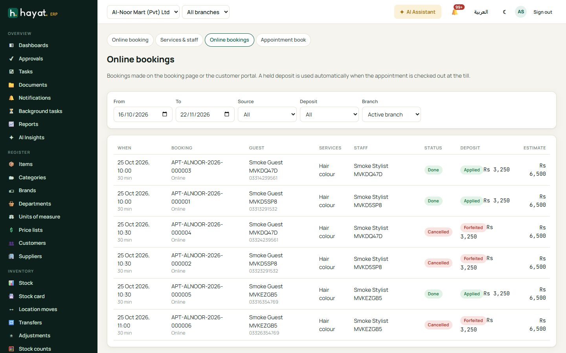
Task: Select the Online bookings tab
Action: click(230, 40)
